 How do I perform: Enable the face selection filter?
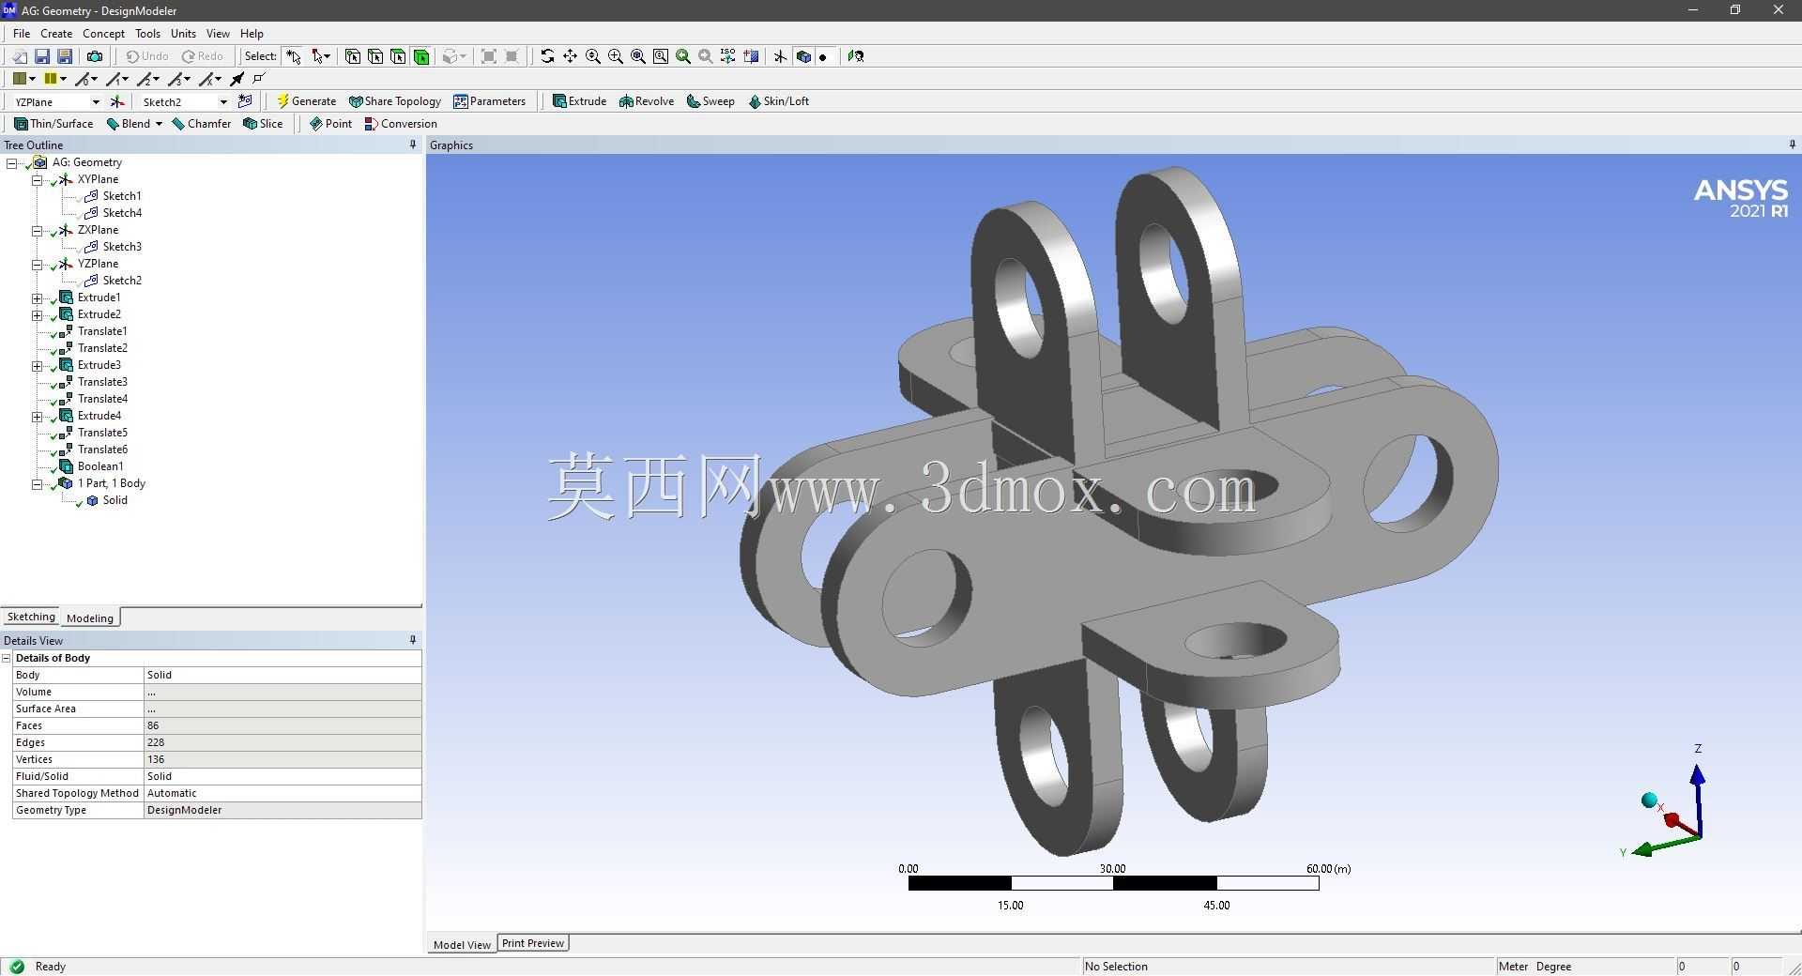[398, 56]
